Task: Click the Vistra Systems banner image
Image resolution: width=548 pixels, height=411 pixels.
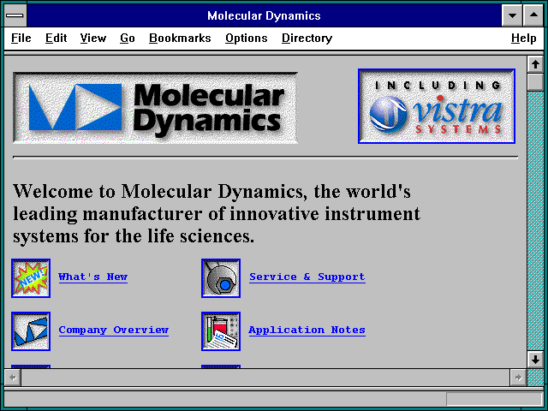Action: pyautogui.click(x=437, y=106)
